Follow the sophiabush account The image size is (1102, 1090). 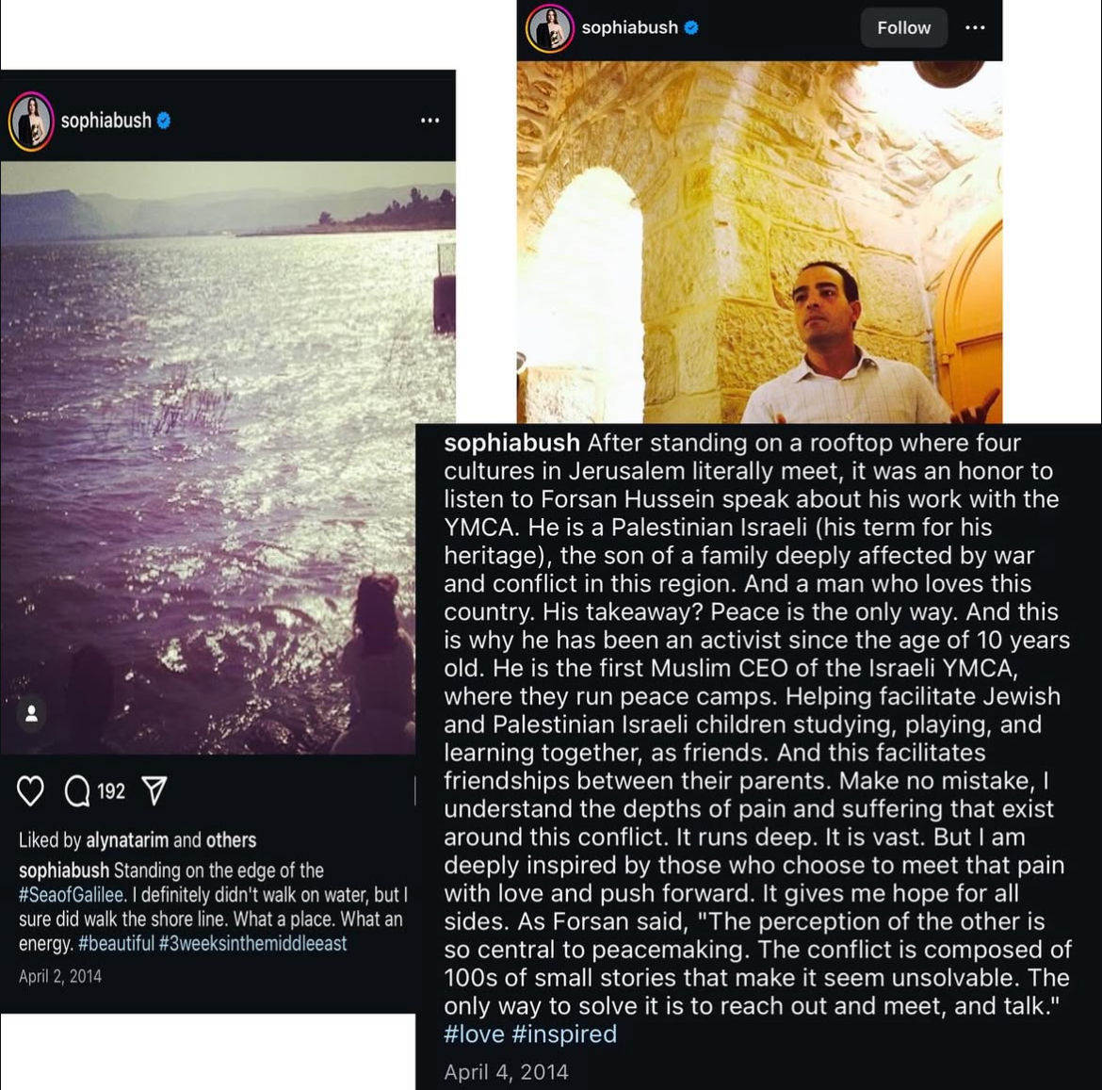tap(903, 28)
